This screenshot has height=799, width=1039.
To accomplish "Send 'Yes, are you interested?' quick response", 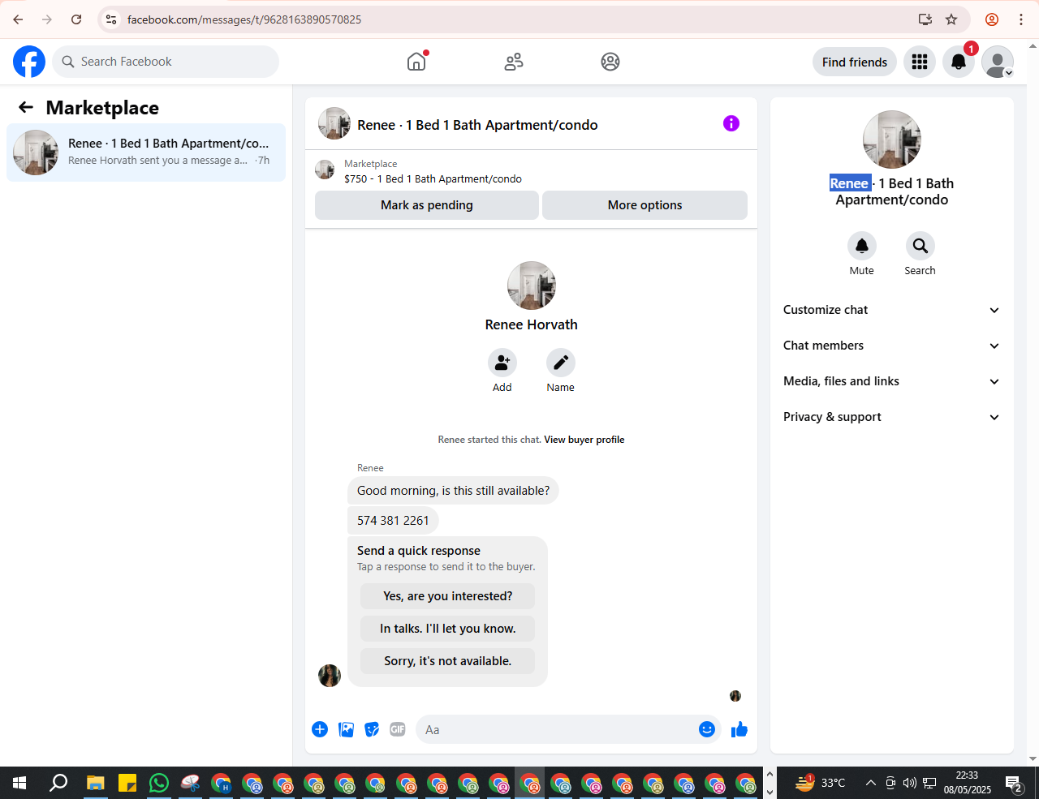I will tap(448, 596).
